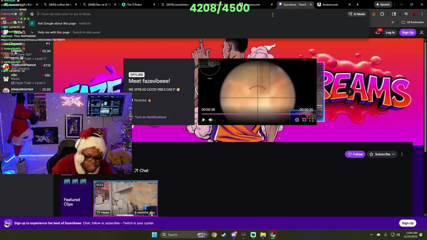The height and width of the screenshot is (240, 427).
Task: Open volume control in system tray
Action: [x=398, y=235]
